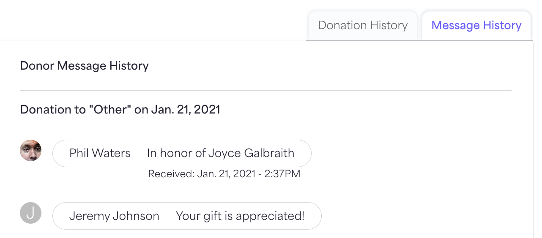542x238 pixels.
Task: Select the Message History tab
Action: point(476,25)
